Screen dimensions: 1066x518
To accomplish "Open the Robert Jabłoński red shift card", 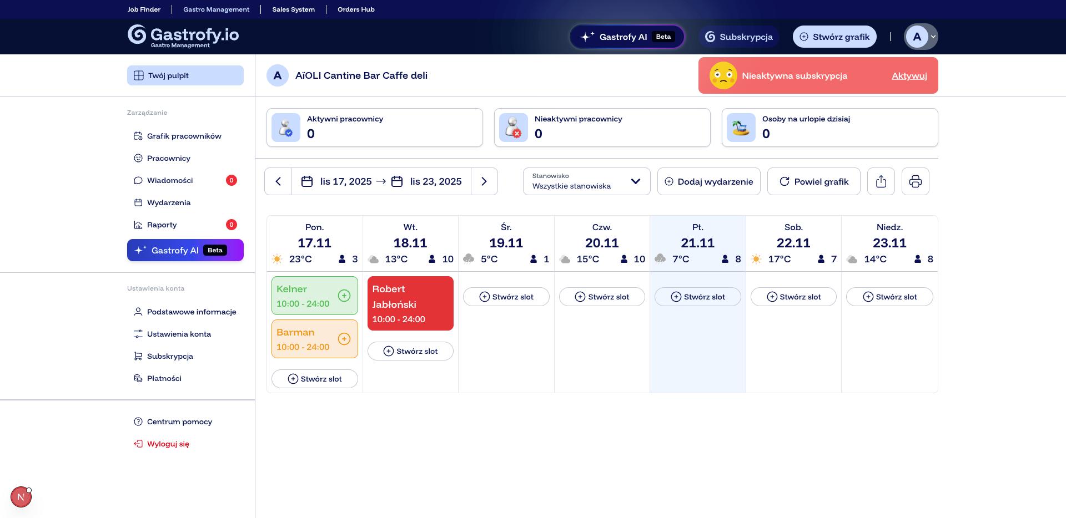I will [410, 303].
